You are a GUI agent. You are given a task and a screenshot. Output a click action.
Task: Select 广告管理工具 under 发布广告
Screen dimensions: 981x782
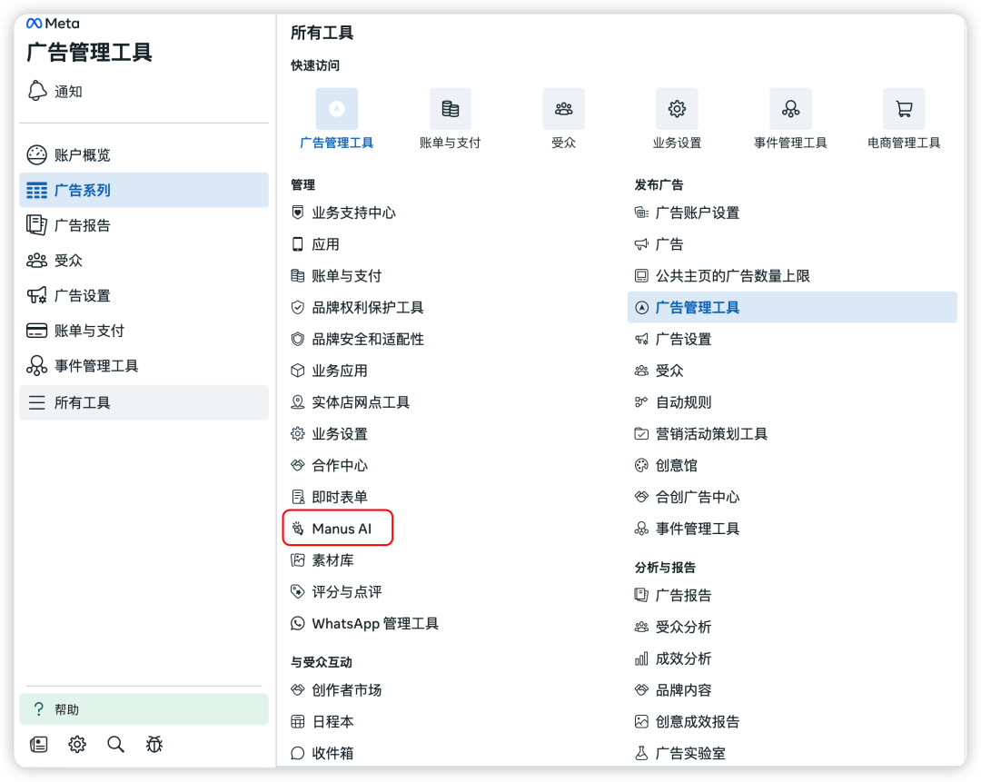[x=698, y=308]
